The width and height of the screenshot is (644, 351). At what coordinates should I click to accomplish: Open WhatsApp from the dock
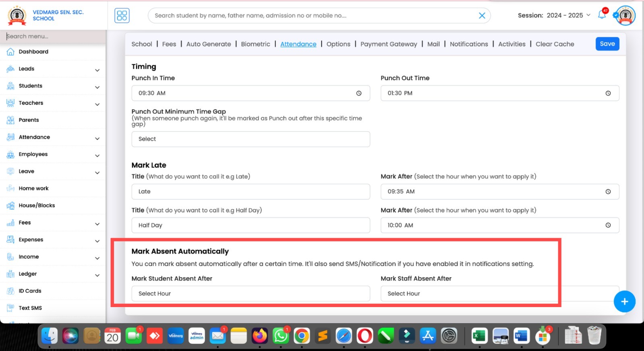click(281, 336)
